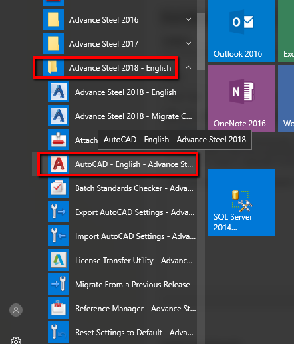Launch Advance Steel 2018 - English program entry
Screen dimensions: 294x344
coord(126,92)
